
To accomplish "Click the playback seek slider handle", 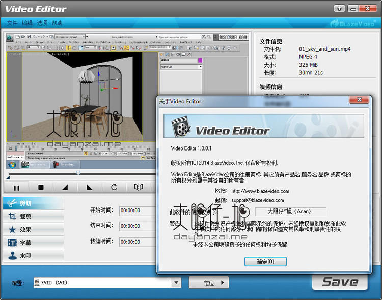I will pyautogui.click(x=78, y=173).
